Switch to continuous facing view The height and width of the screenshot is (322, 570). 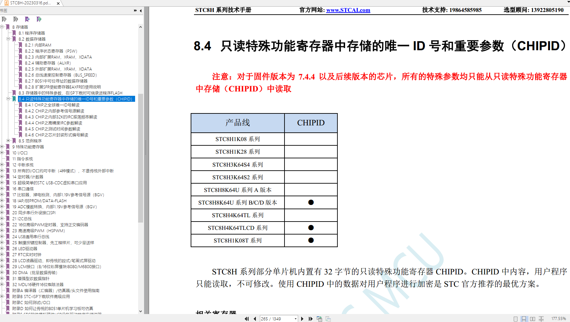tap(541, 319)
